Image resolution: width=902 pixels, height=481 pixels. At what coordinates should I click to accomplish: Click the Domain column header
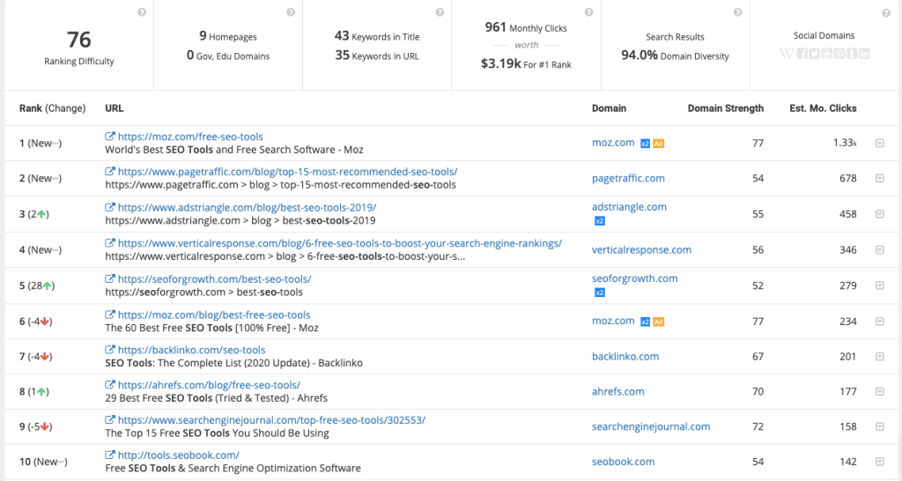click(610, 108)
